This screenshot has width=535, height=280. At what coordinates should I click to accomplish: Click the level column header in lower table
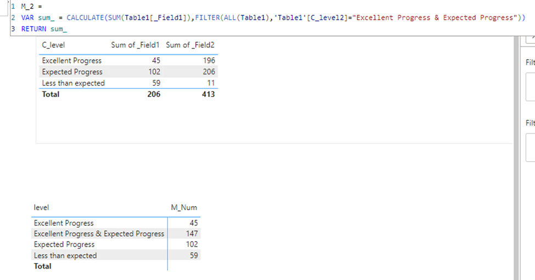click(41, 208)
